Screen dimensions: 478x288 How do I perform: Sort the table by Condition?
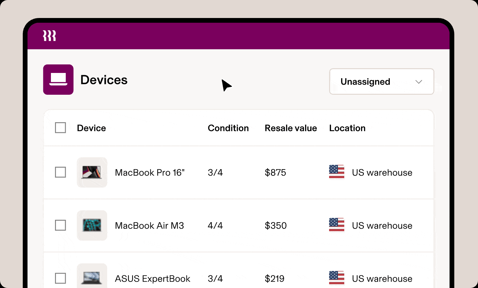pyautogui.click(x=228, y=128)
